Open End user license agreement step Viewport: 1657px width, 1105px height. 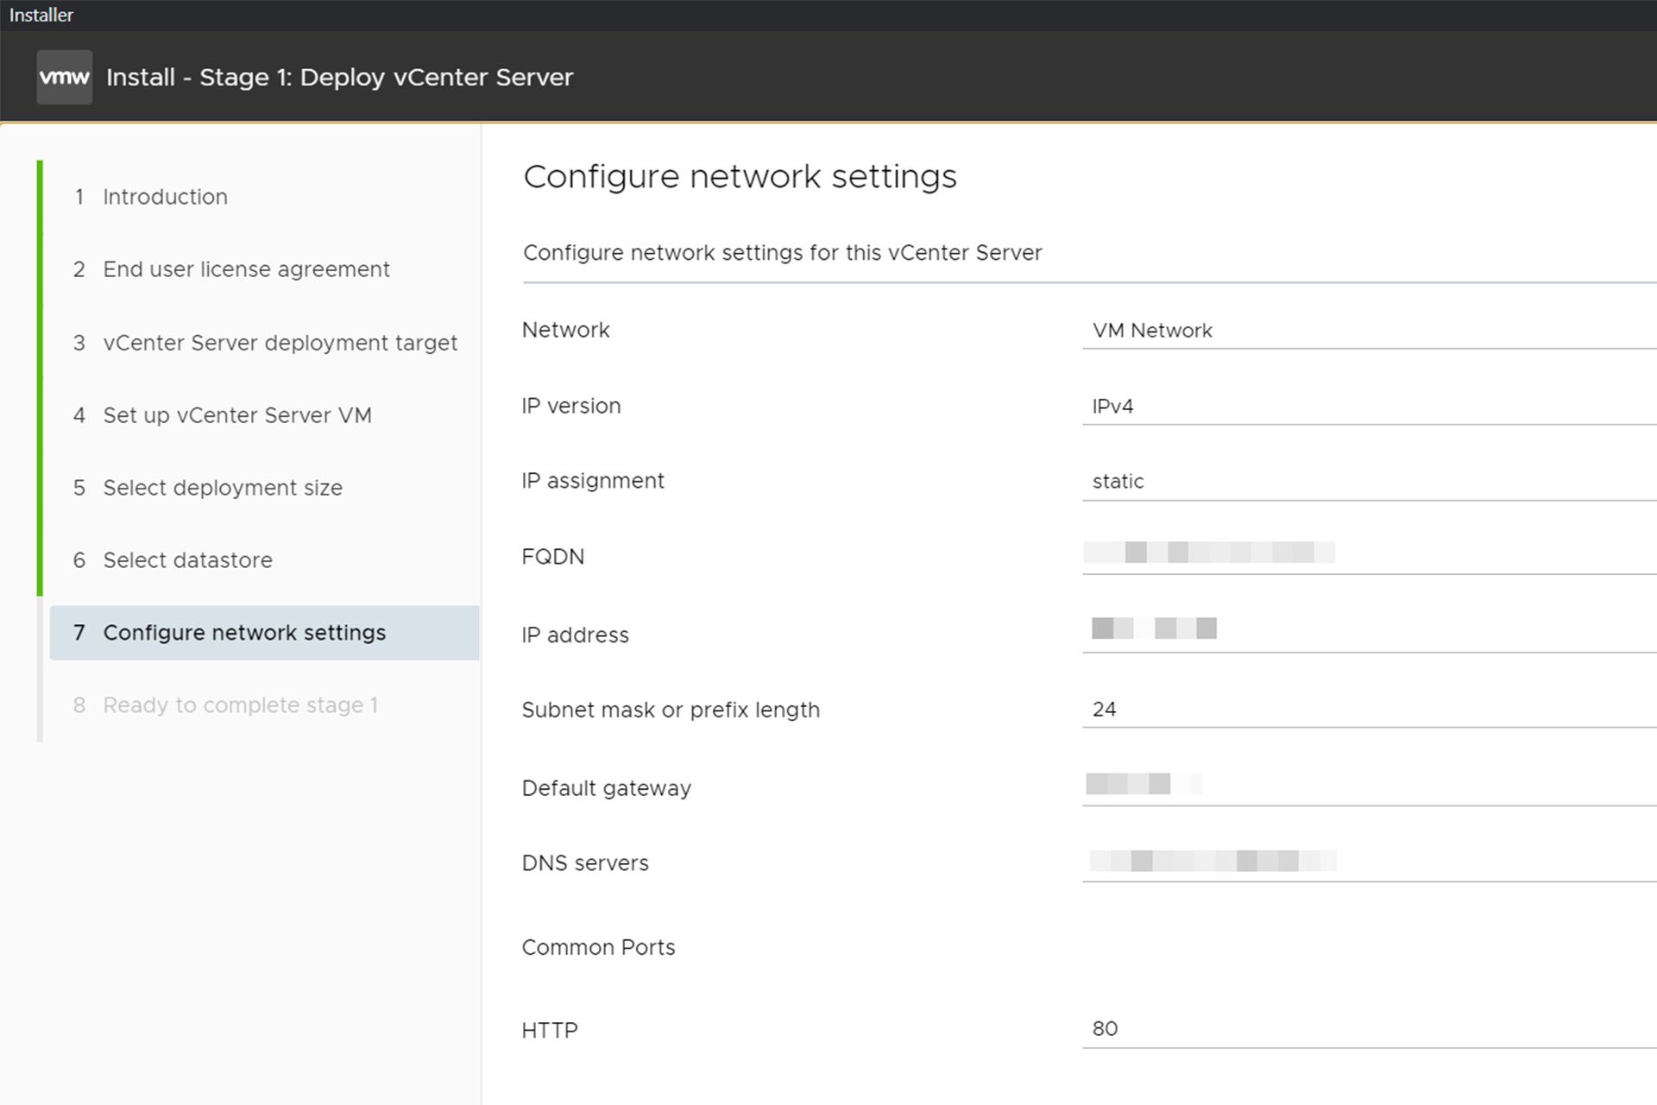[231, 269]
